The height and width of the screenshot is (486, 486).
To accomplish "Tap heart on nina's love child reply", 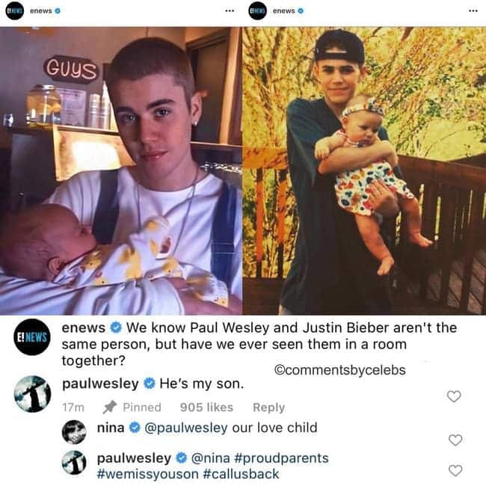I will coord(455,440).
